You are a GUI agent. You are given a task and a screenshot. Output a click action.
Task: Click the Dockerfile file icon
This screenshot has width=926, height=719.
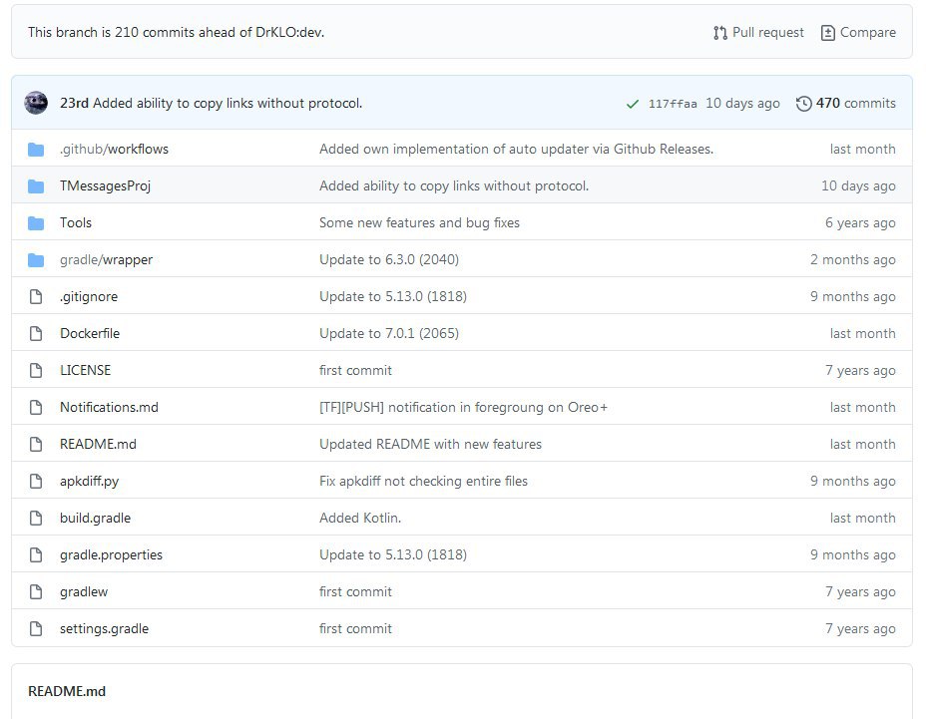[x=37, y=334]
